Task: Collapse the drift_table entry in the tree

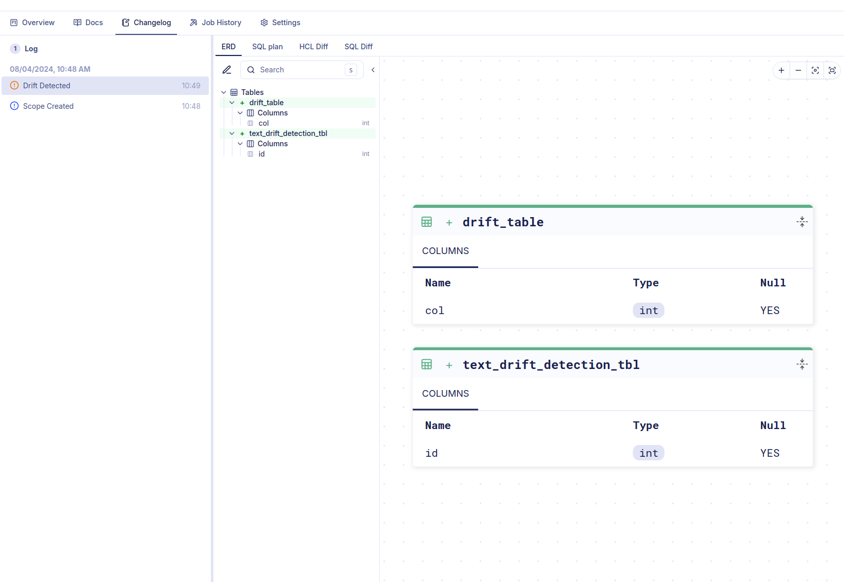Action: (231, 103)
